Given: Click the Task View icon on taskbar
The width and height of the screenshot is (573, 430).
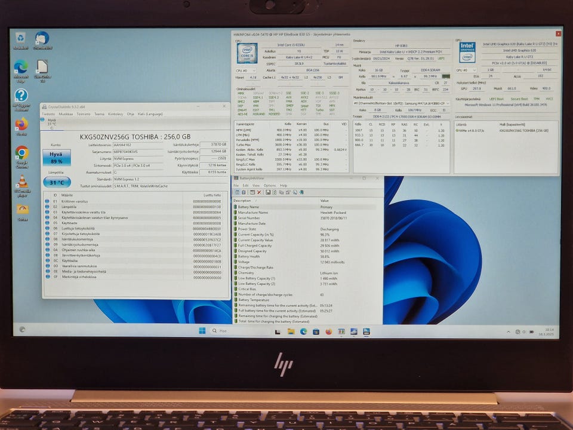Looking at the screenshot, I should (x=278, y=331).
